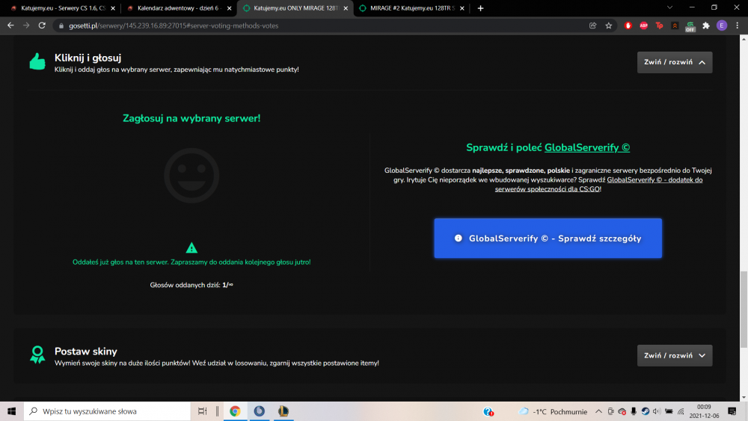This screenshot has width=748, height=421.
Task: Open the share page icon in address bar
Action: (x=593, y=25)
